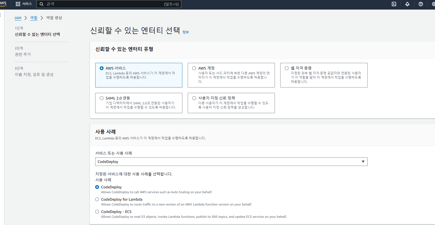Open the AWS home logo

[x=3, y=4]
